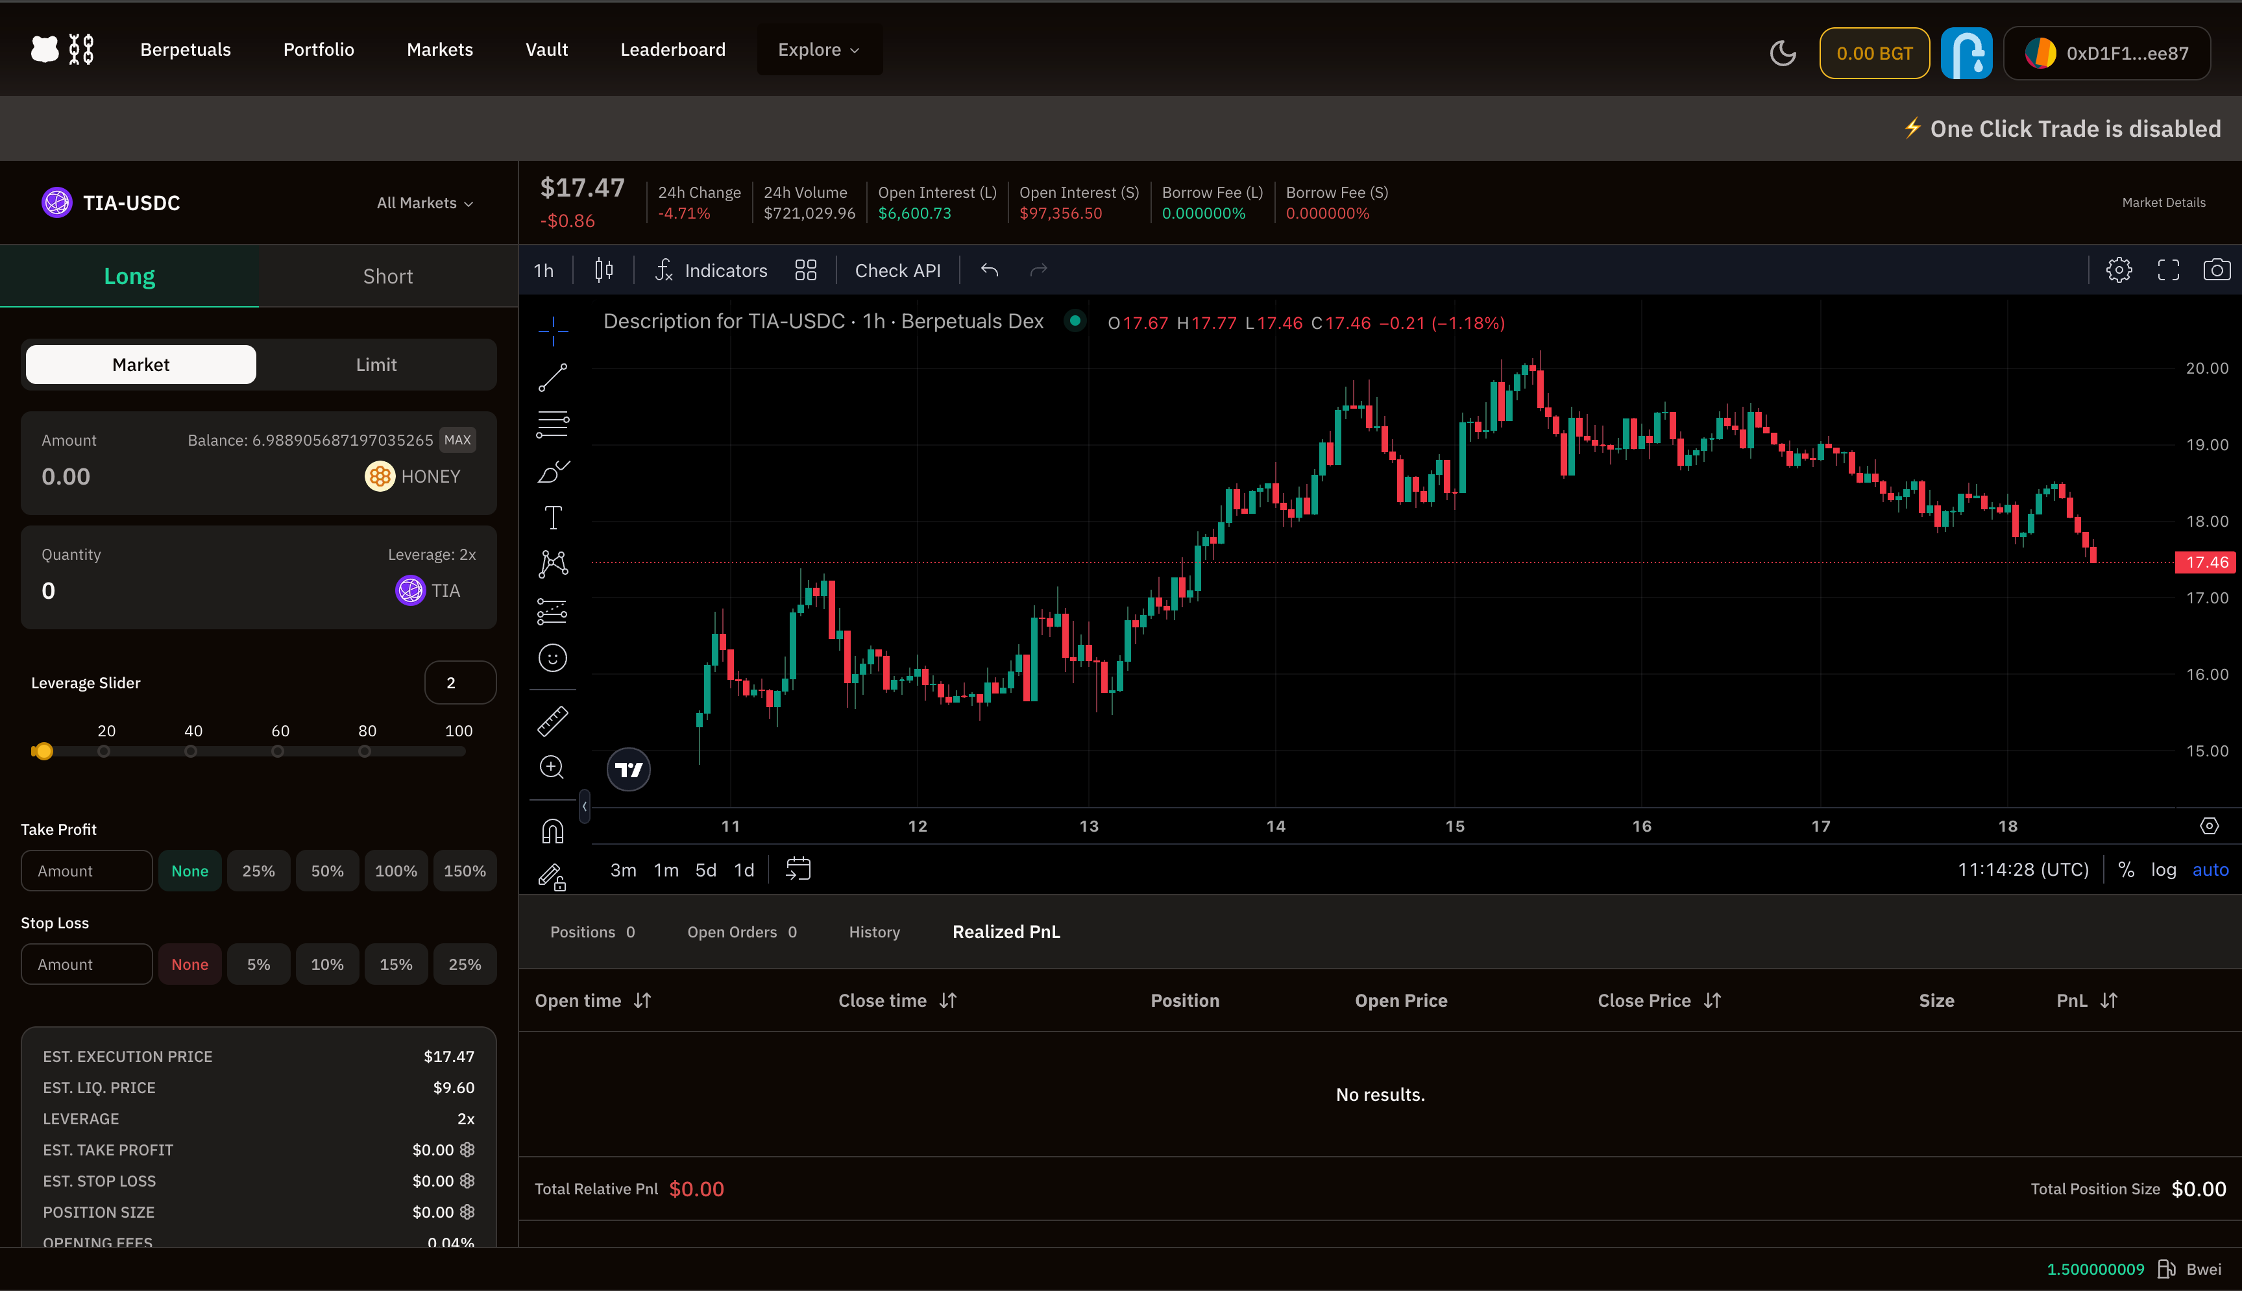Open the TIA-USDC market selector
Image resolution: width=2242 pixels, height=1291 pixels.
pos(111,203)
